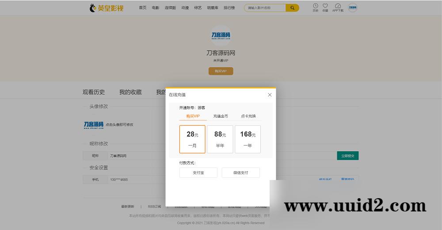The height and width of the screenshot is (230, 442).
Task: Pay with 支付宝 button
Action: coord(198,172)
